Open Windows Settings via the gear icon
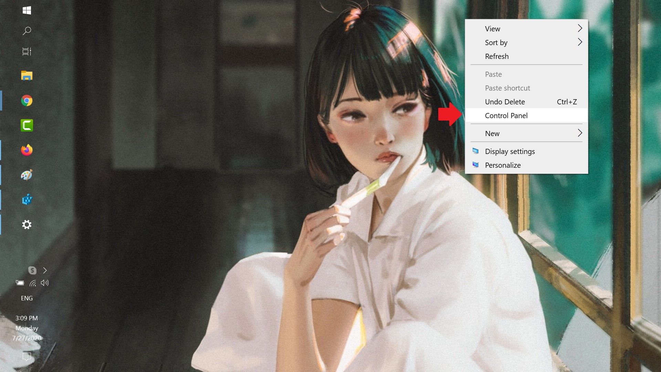 (x=27, y=225)
